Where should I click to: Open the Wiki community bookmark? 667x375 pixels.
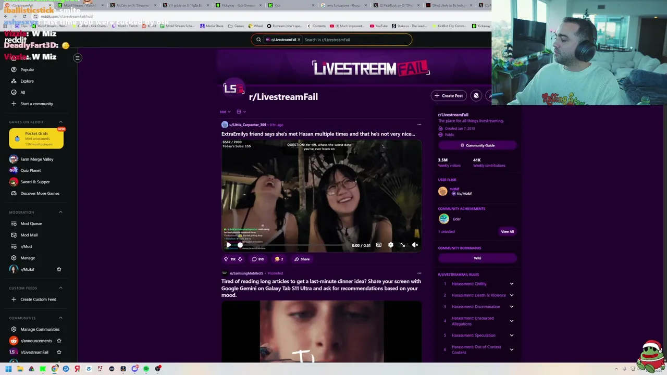(477, 258)
